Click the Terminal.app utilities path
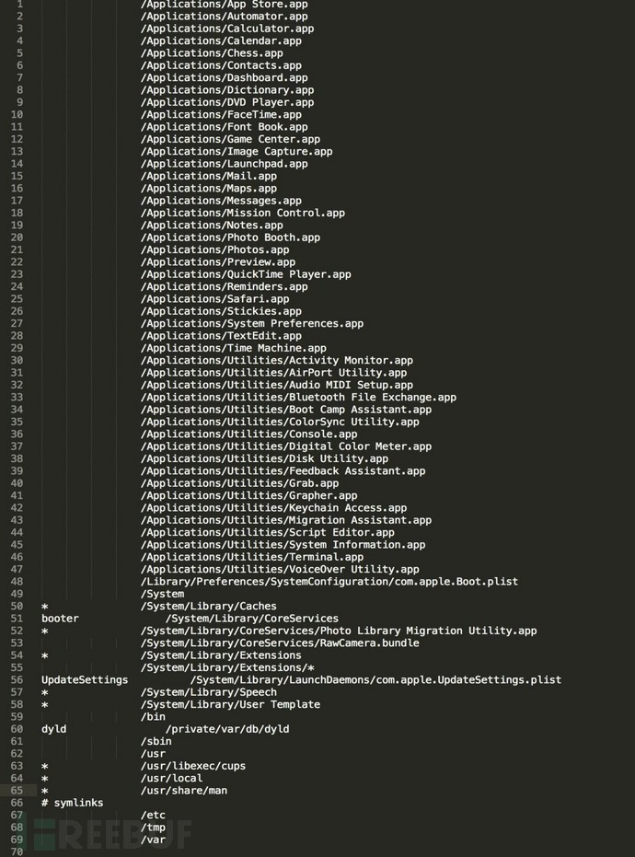Screen dimensions: 635x857 (251, 557)
